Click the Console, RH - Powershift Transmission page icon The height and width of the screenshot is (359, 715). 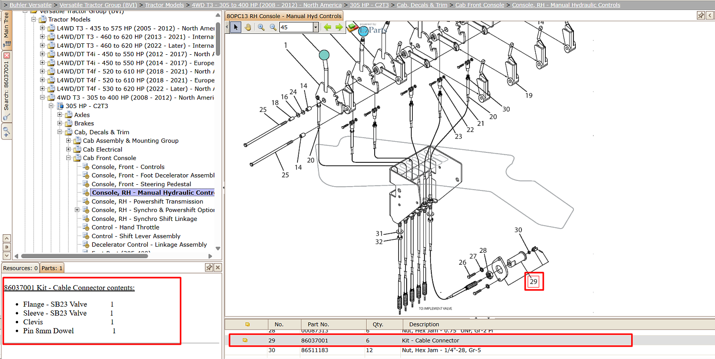click(x=86, y=201)
